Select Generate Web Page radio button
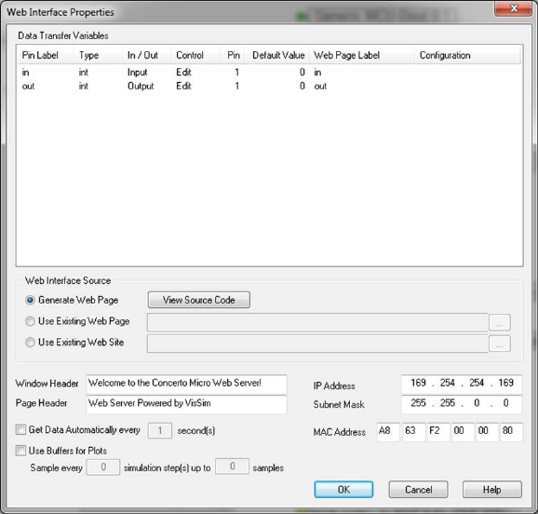Viewport: 538px width, 514px height. 30,300
